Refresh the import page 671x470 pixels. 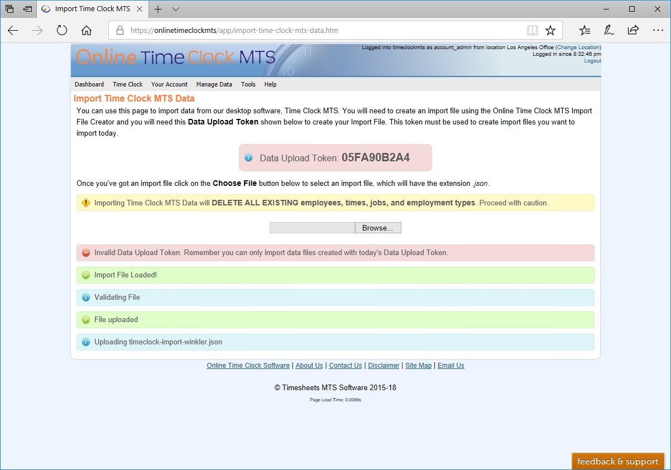62,31
